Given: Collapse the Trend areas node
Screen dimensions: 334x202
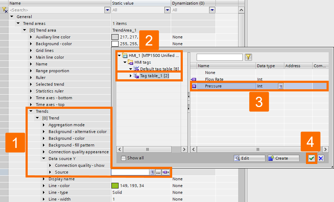Looking at the screenshot, I should (x=18, y=23).
